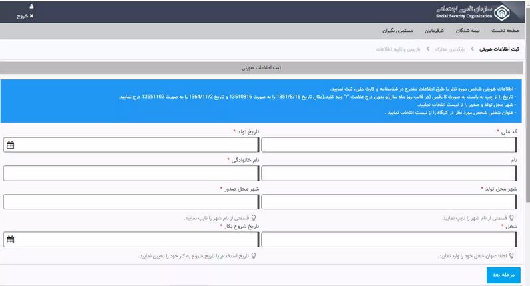Image resolution: width=530 pixels, height=286 pixels.
Task: Click the lightbulb hint icon under تاریخ شروع بکار
Action: 254,255
